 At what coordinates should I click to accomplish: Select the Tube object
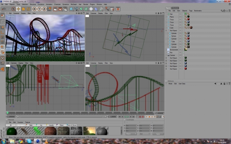pos(173,41)
